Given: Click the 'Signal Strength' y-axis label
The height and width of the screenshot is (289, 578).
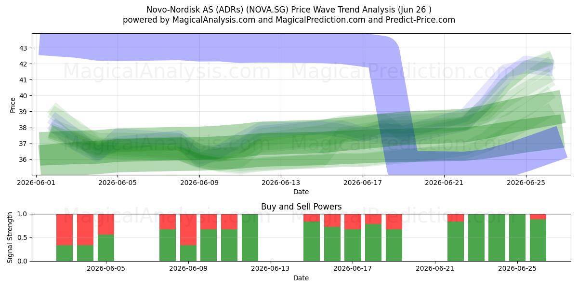Looking at the screenshot, I should point(10,237).
